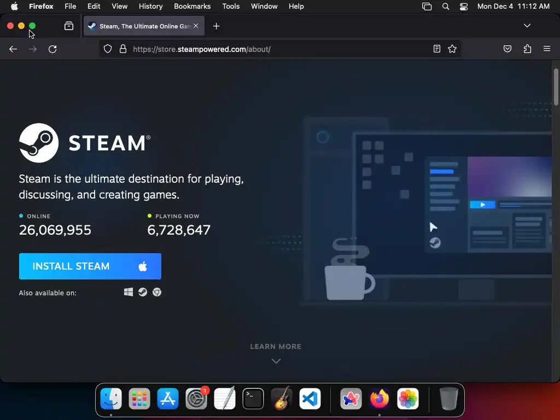560x420 pixels.
Task: Open the Pocket save icon
Action: coord(507,49)
